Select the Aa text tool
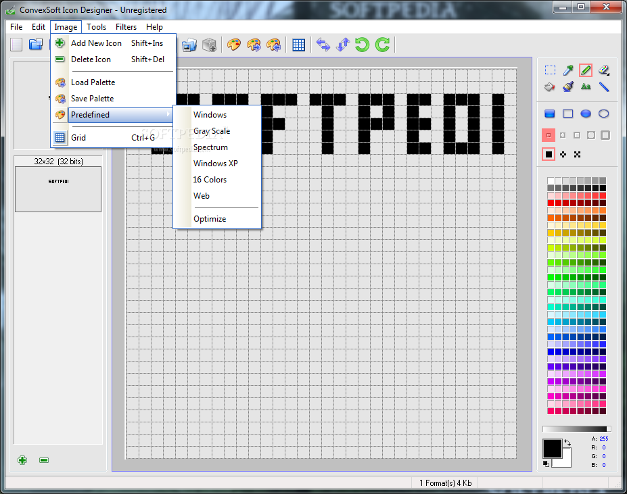The image size is (627, 494). (586, 87)
